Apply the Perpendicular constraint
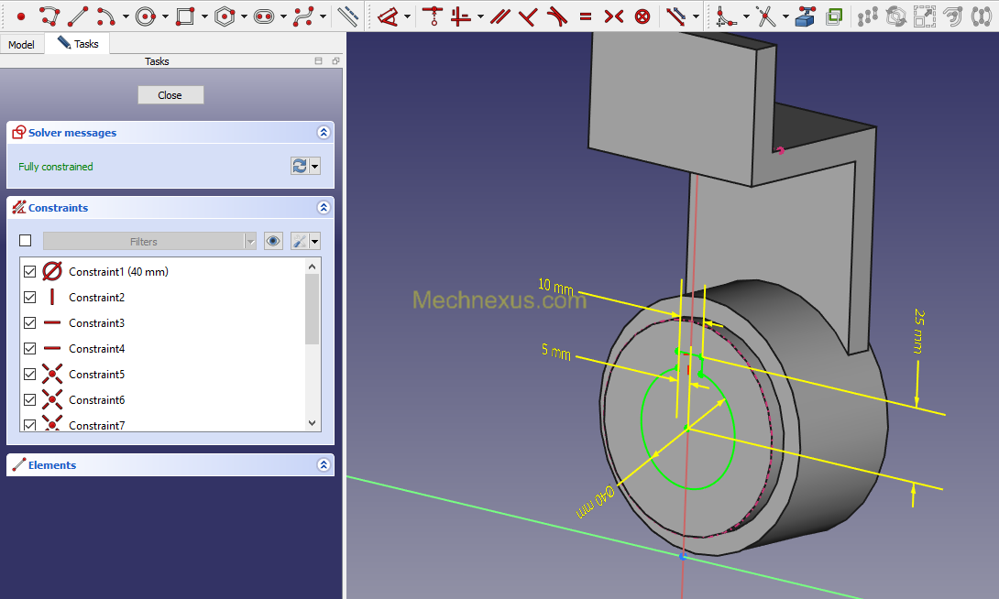Viewport: 999px width, 599px height. pyautogui.click(x=528, y=16)
